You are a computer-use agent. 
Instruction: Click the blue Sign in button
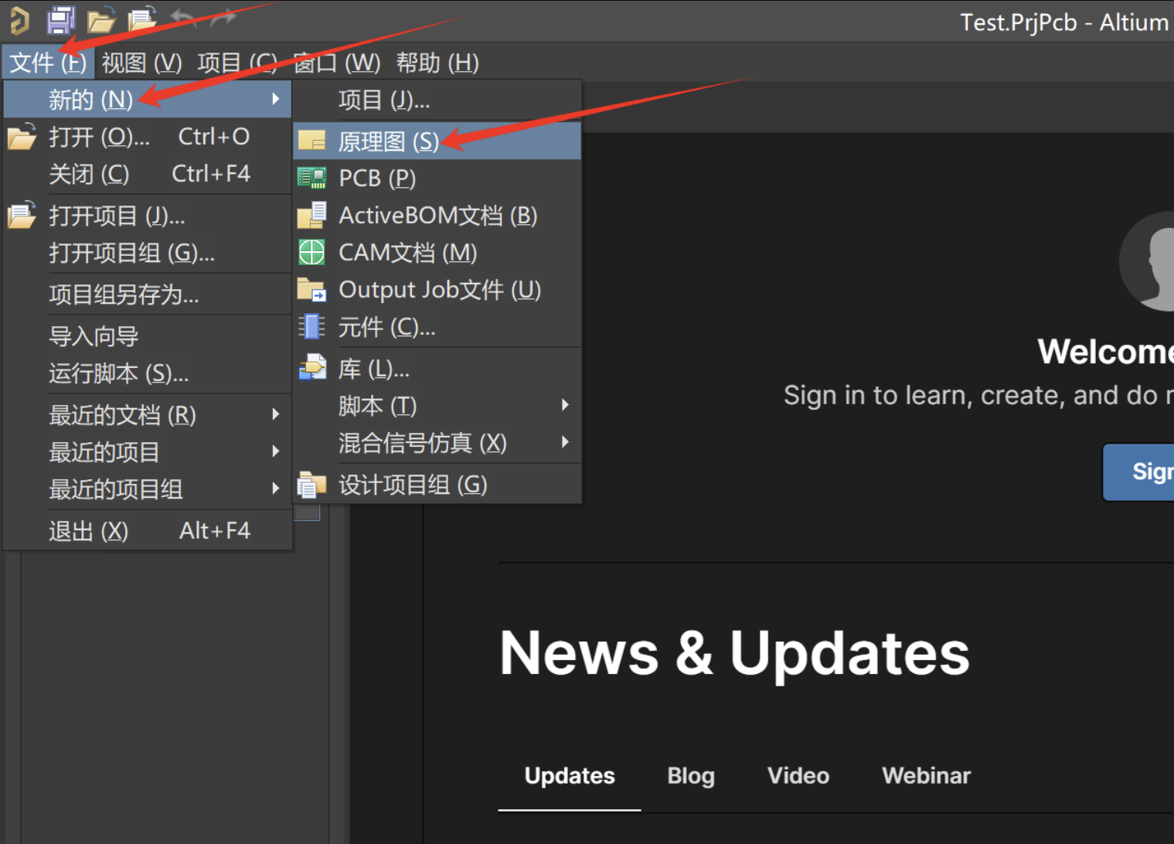[1138, 471]
